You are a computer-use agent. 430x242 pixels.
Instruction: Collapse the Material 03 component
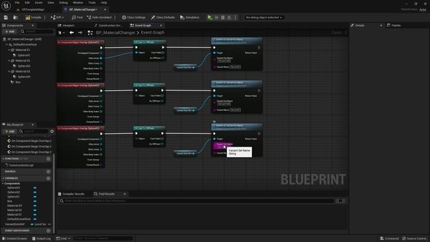coord(9,71)
